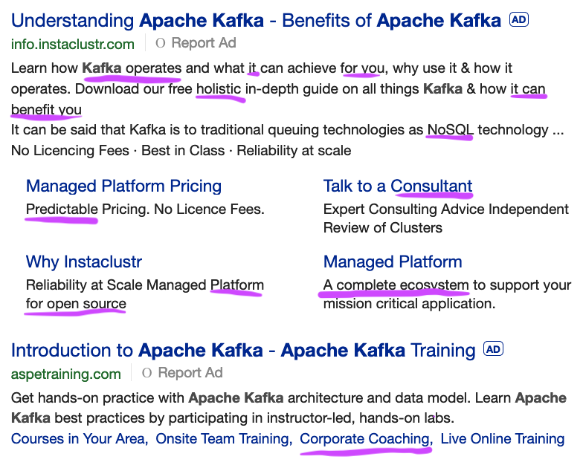Open Courses in Your Area link

click(x=80, y=439)
